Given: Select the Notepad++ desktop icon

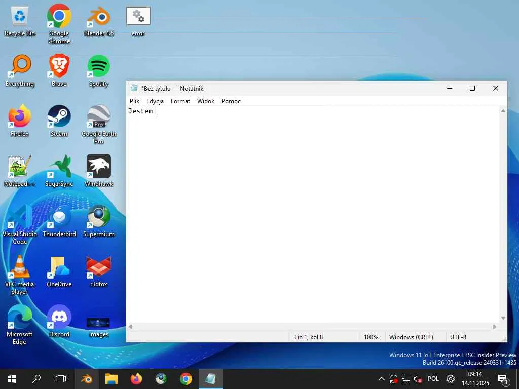Looking at the screenshot, I should (20, 171).
